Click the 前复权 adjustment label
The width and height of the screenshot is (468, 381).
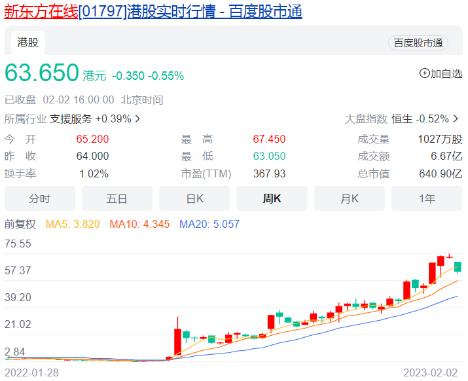point(20,225)
